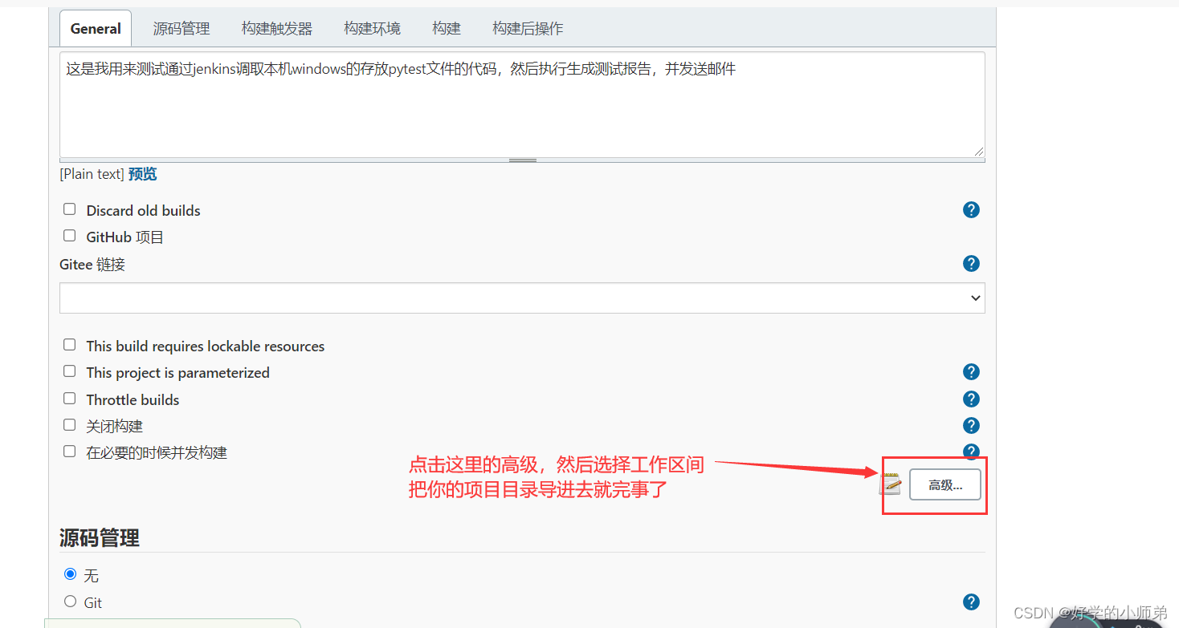Image resolution: width=1179 pixels, height=628 pixels.
Task: Open help for Throttle builds
Action: (971, 399)
